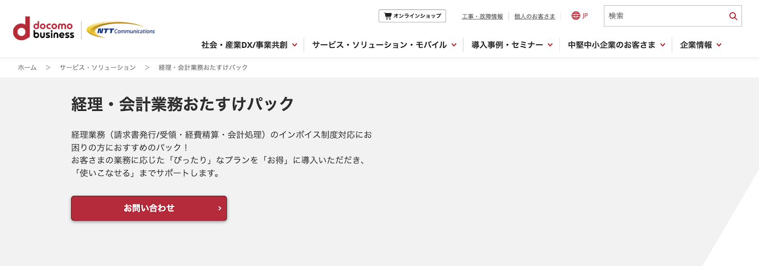Image resolution: width=759 pixels, height=266 pixels.
Task: Expand the 中堅中小企業のお客さま chevron
Action: click(663, 45)
